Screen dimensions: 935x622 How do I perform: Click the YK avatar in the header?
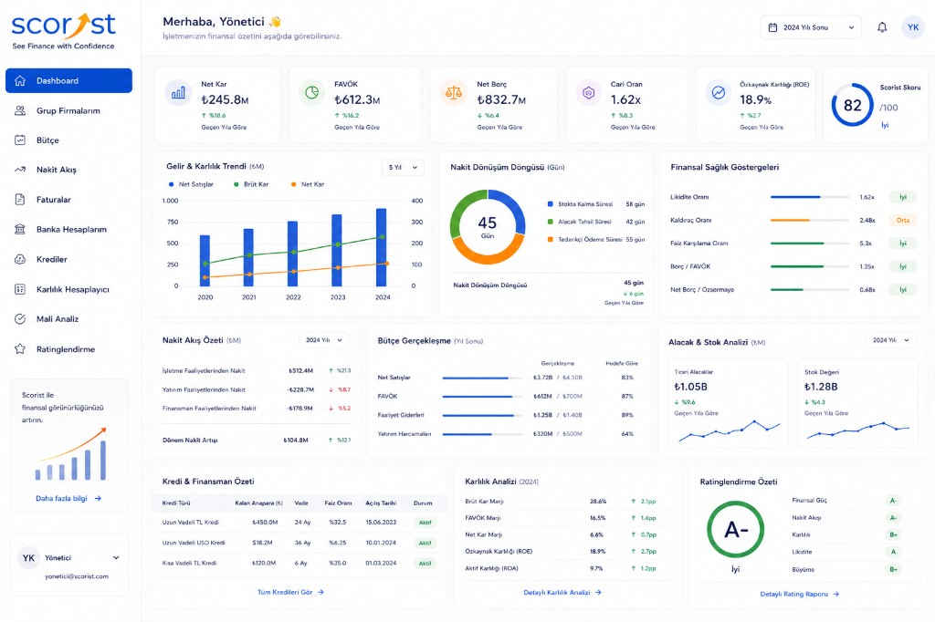913,27
